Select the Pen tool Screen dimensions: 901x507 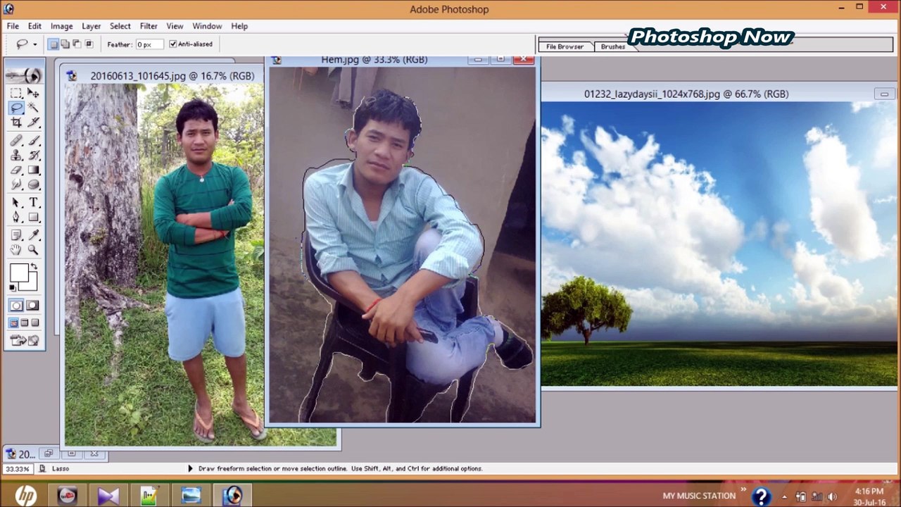(16, 218)
